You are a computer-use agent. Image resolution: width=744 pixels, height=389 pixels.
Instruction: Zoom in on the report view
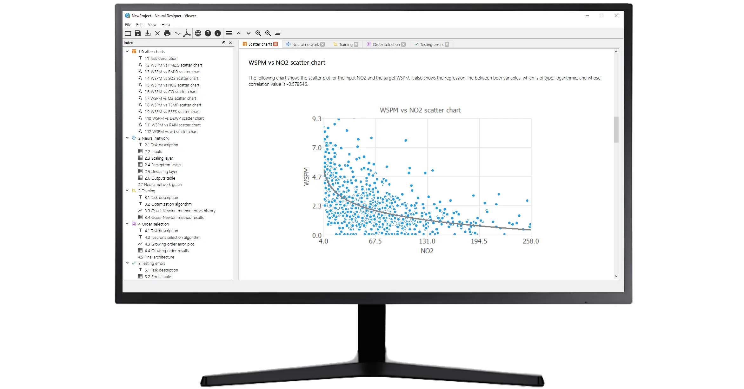(x=258, y=33)
